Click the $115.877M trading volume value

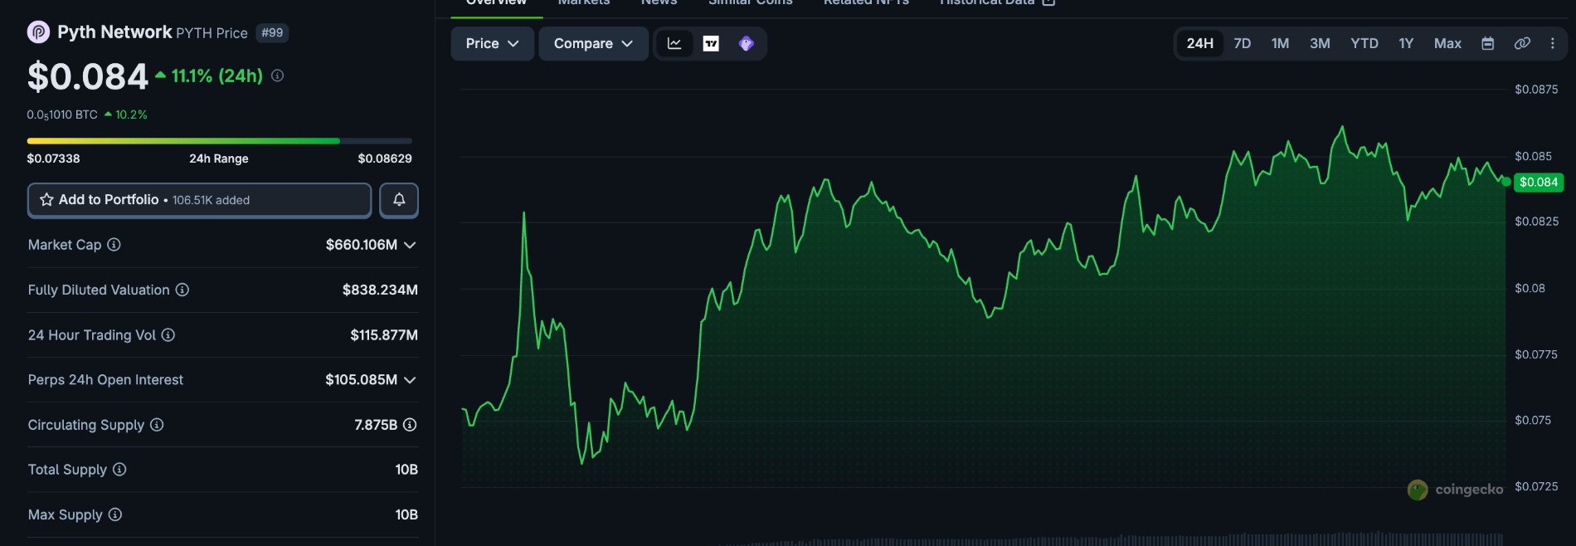pos(384,335)
